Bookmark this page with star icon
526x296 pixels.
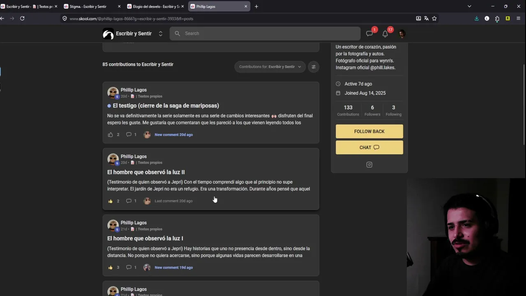(434, 18)
